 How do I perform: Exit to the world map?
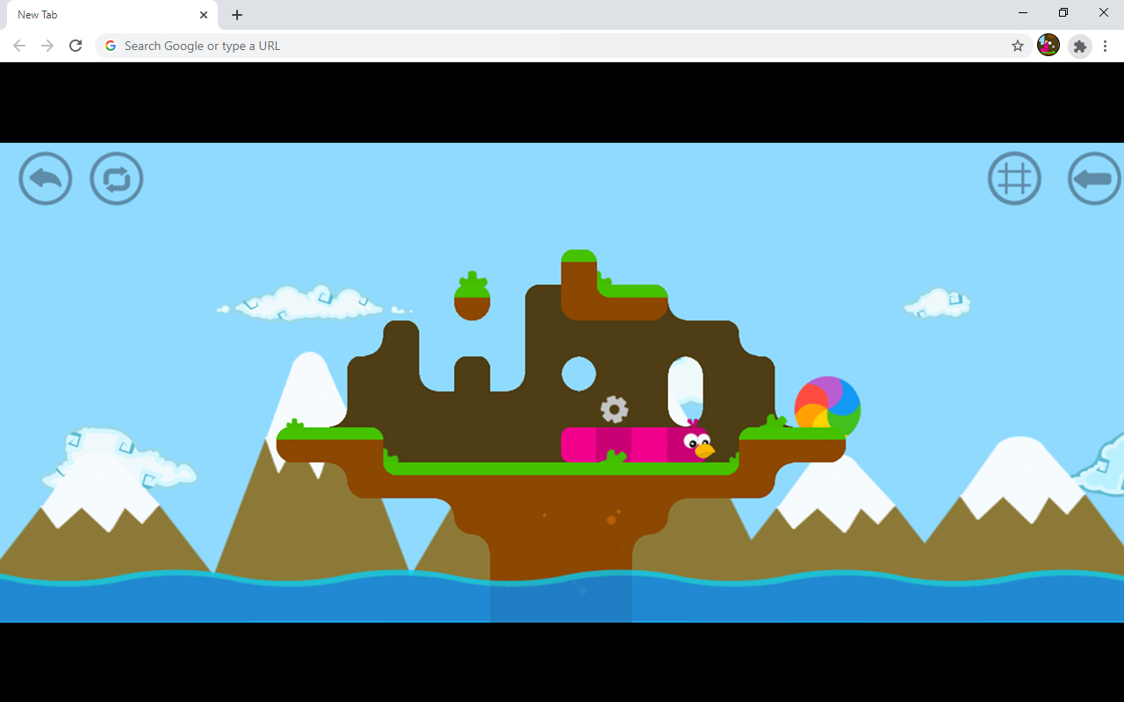click(x=1093, y=178)
